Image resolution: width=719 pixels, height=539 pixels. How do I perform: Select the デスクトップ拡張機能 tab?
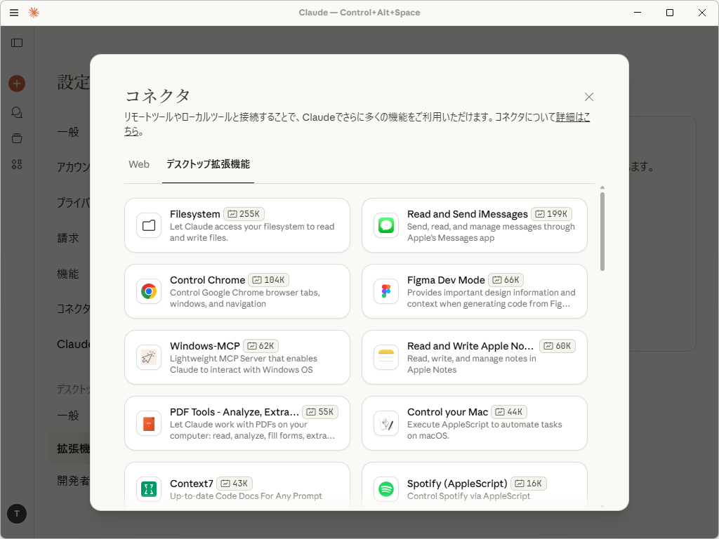click(x=208, y=164)
